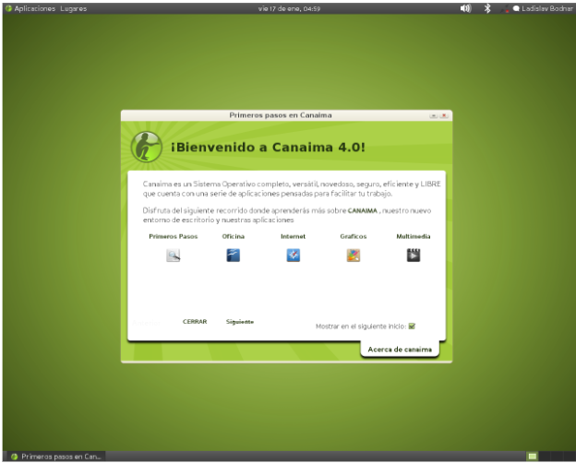Click the Bluetooth icon in top panel
Viewport: 576px width, 463px height.
click(487, 8)
